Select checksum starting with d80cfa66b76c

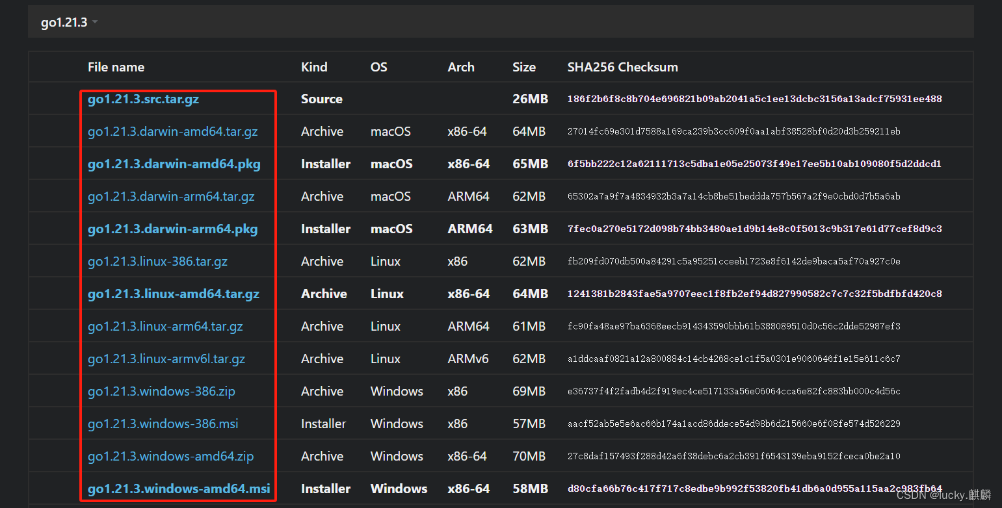755,489
